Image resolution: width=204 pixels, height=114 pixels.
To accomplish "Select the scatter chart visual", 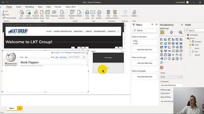I will pyautogui.click(x=169, y=47).
